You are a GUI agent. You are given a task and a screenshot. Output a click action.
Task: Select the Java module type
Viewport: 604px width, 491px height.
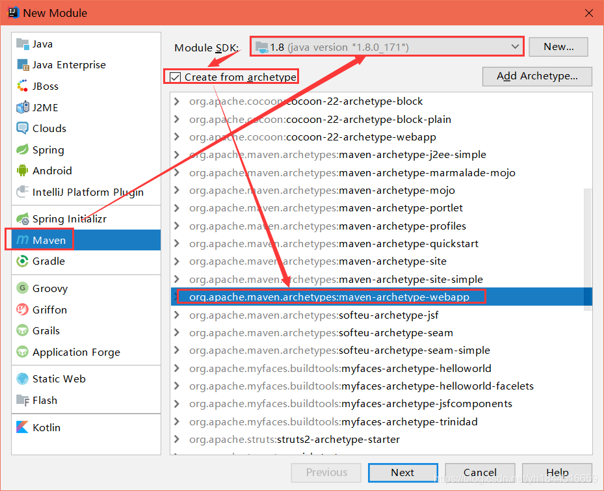pyautogui.click(x=86, y=44)
